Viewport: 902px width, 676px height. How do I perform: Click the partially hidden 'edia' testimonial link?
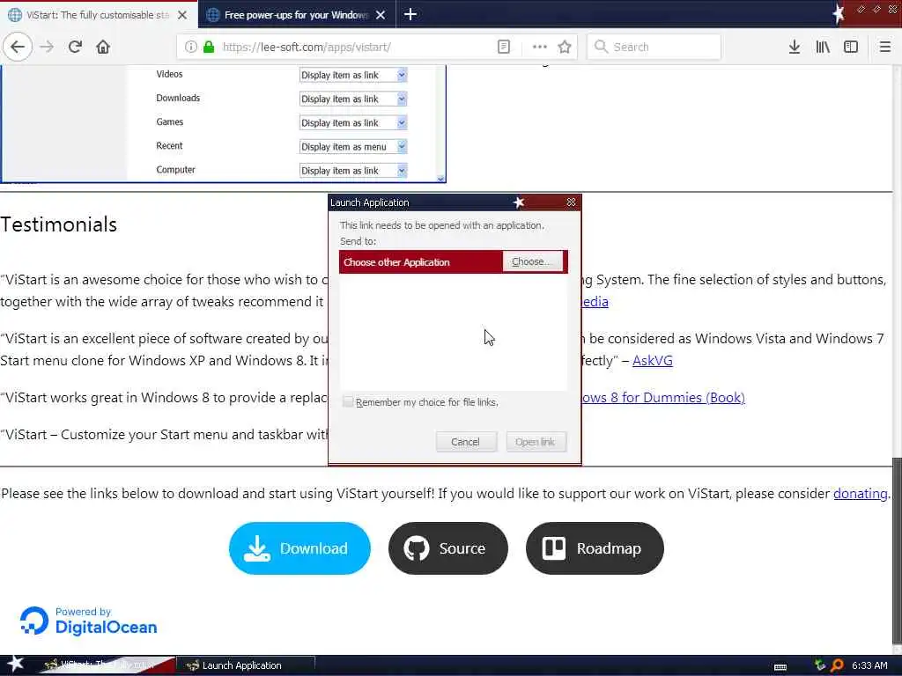(595, 301)
